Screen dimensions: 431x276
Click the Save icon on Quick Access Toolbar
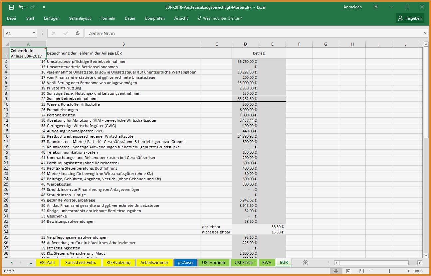12,7
